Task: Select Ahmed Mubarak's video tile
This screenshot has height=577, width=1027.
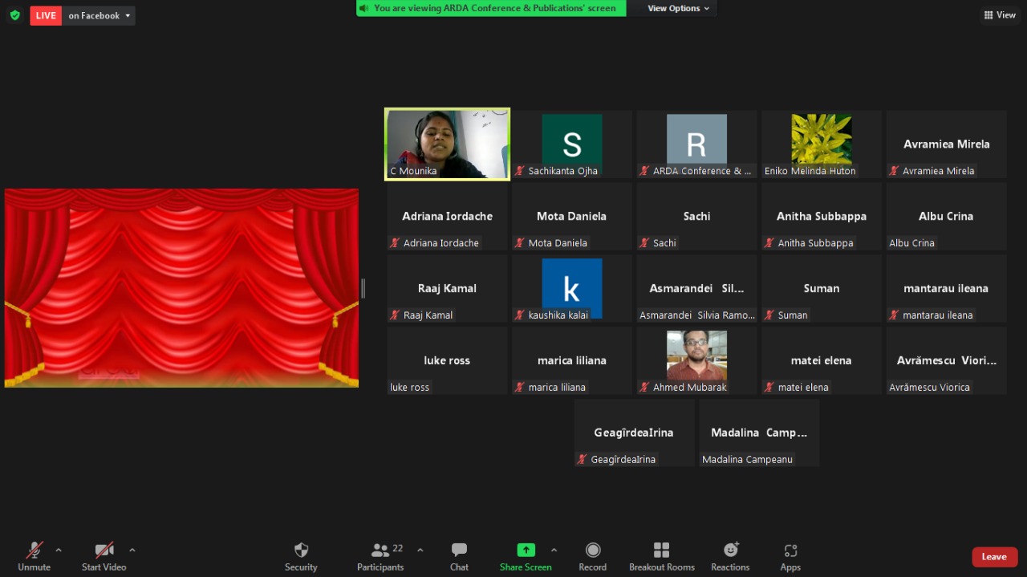Action: tap(696, 361)
